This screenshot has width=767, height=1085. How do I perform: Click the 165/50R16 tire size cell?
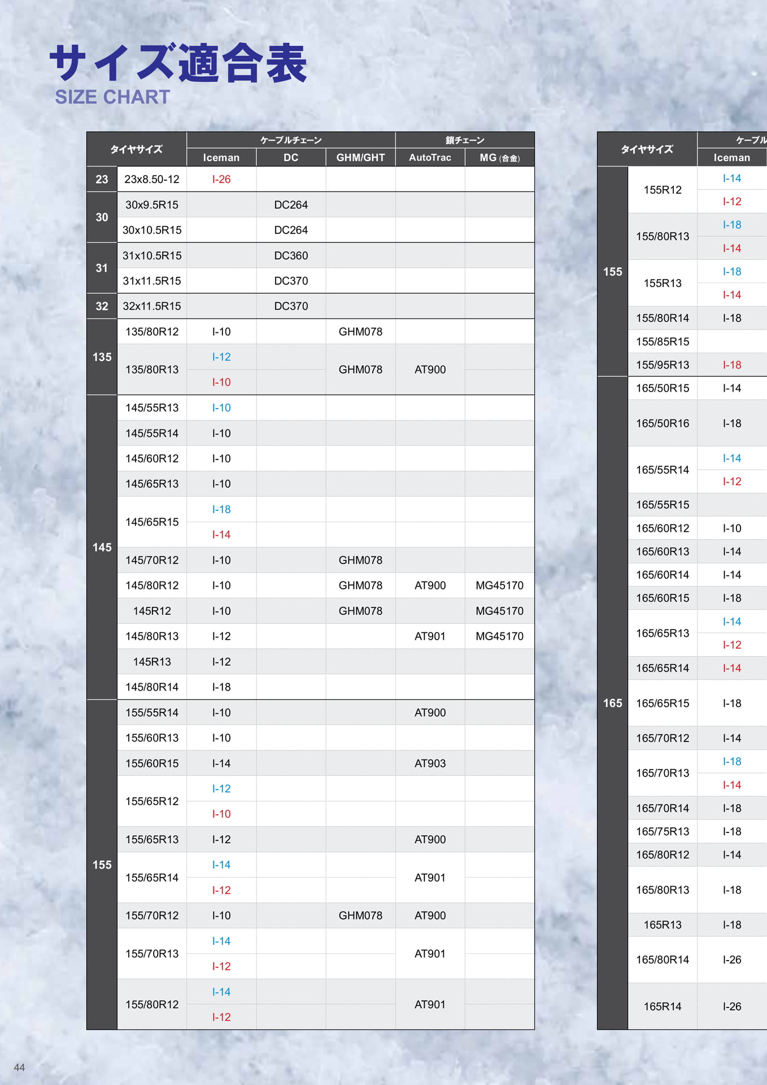point(663,423)
